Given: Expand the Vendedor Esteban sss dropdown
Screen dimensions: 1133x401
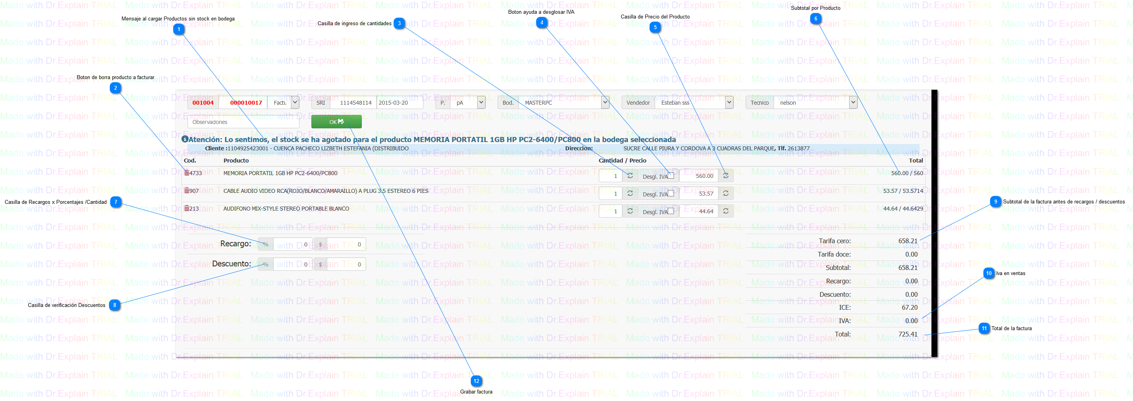Looking at the screenshot, I should click(729, 102).
